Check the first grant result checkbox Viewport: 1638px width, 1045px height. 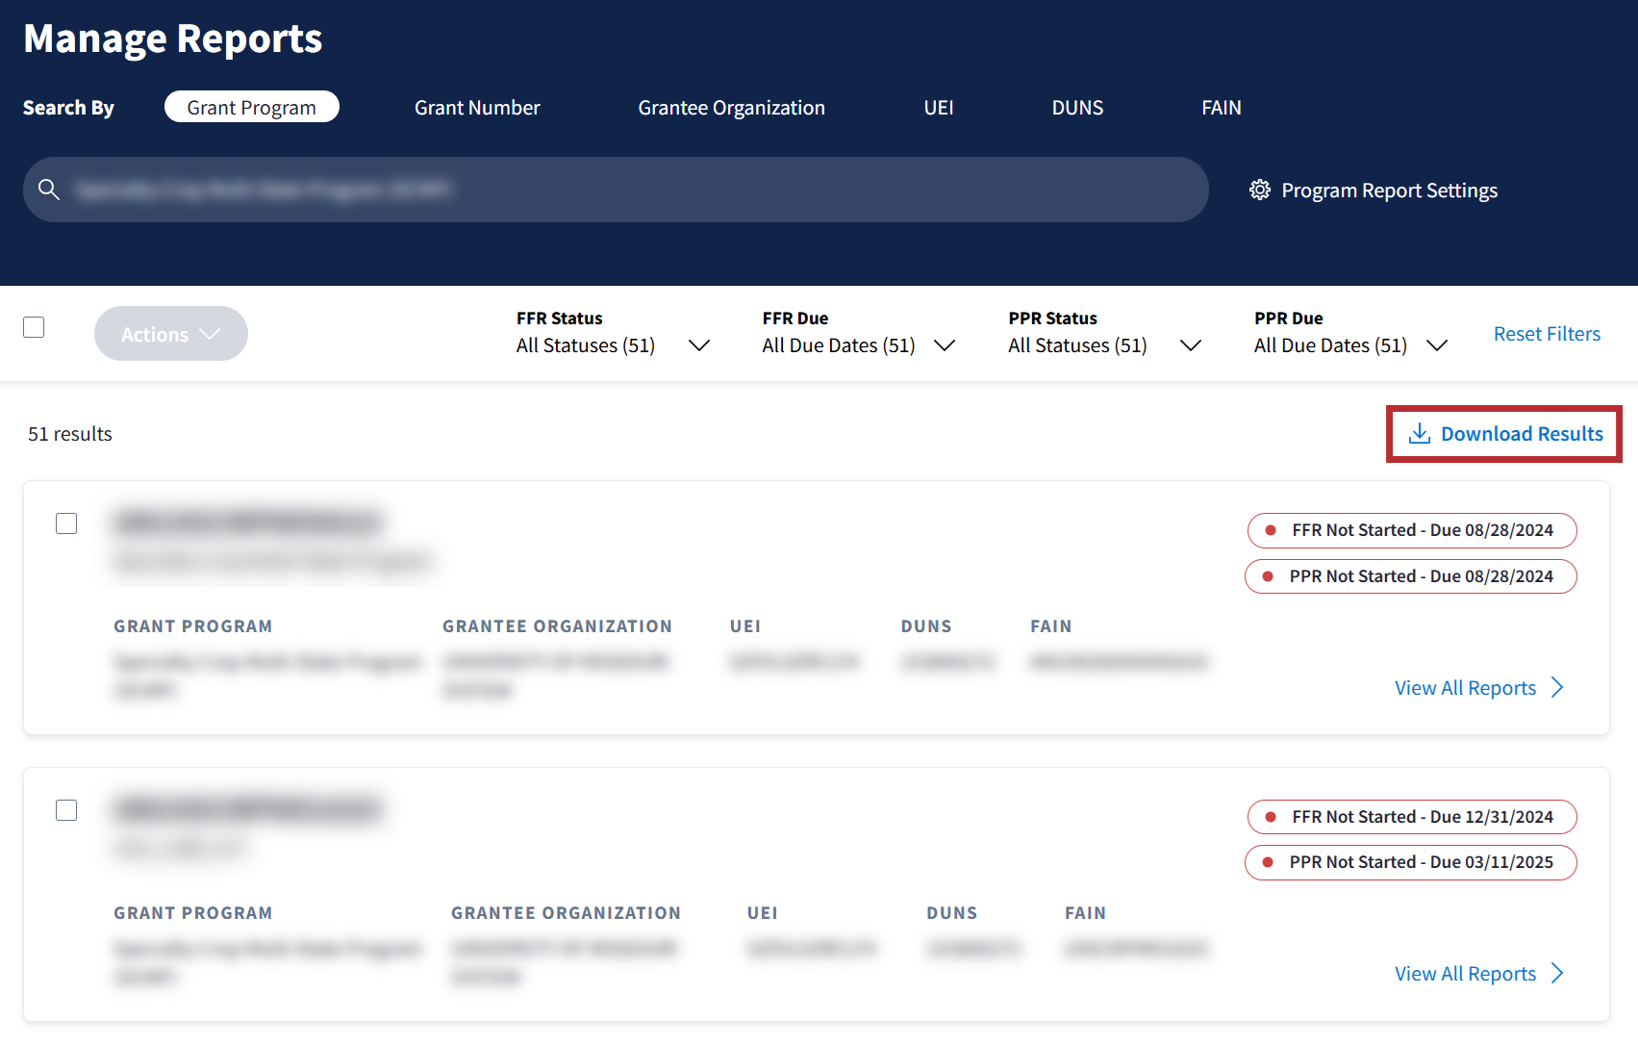(66, 523)
